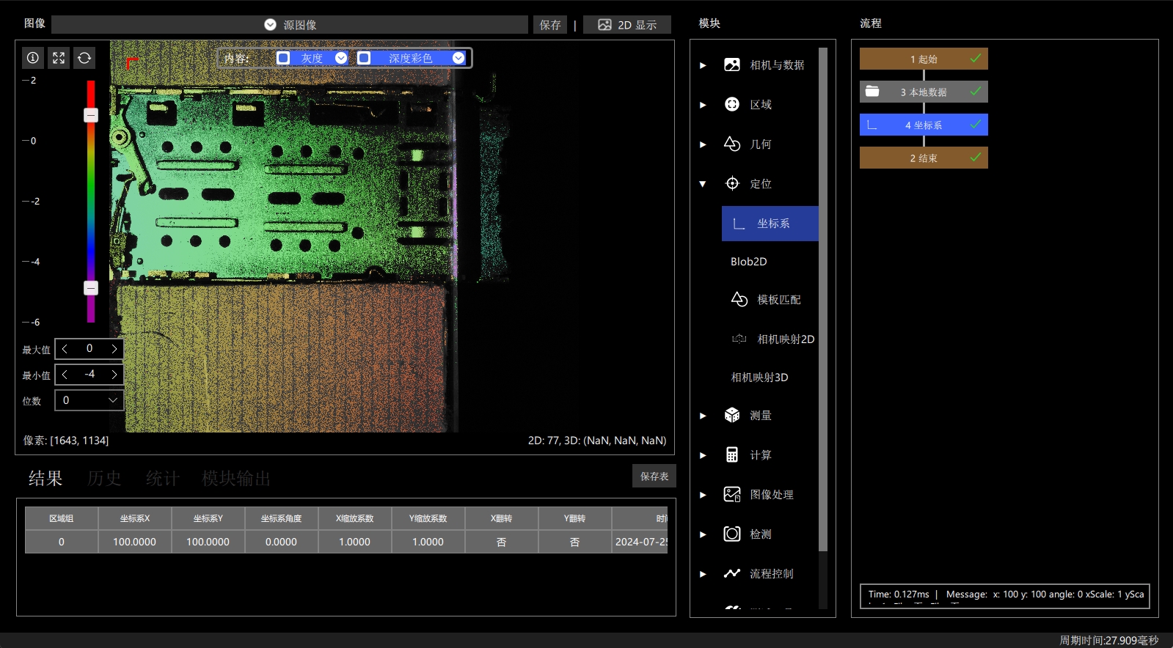The height and width of the screenshot is (648, 1173).
Task: Open the 位数 dropdown
Action: (89, 400)
